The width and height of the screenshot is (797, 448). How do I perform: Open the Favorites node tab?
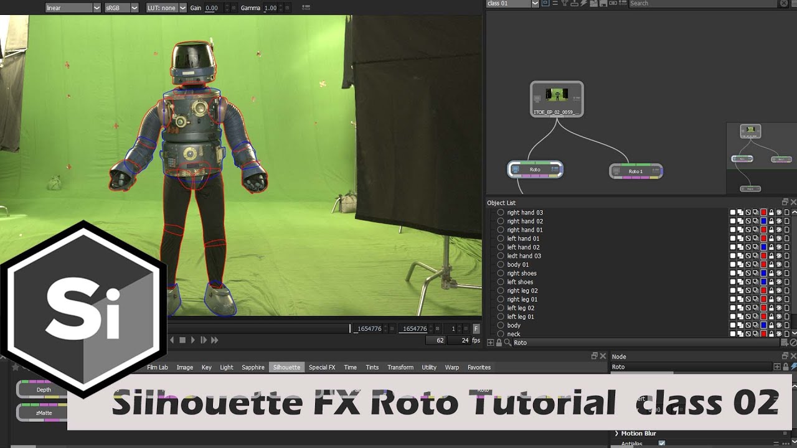point(479,367)
